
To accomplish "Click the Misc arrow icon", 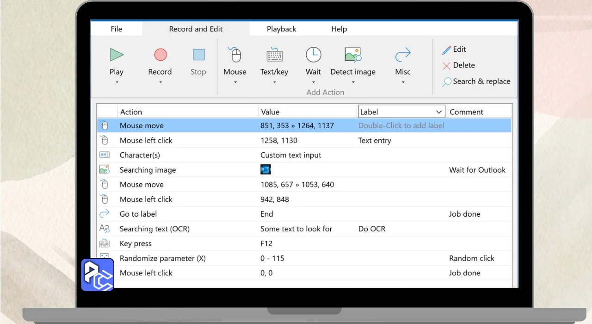I will (403, 55).
